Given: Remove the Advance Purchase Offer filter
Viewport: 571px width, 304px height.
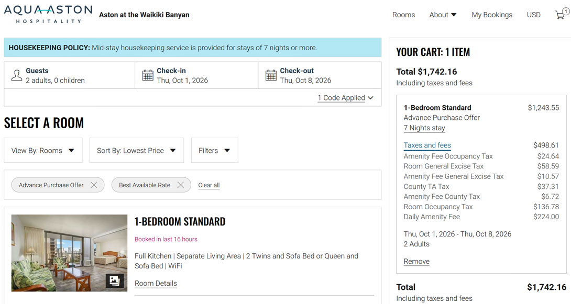Looking at the screenshot, I should pyautogui.click(x=94, y=185).
